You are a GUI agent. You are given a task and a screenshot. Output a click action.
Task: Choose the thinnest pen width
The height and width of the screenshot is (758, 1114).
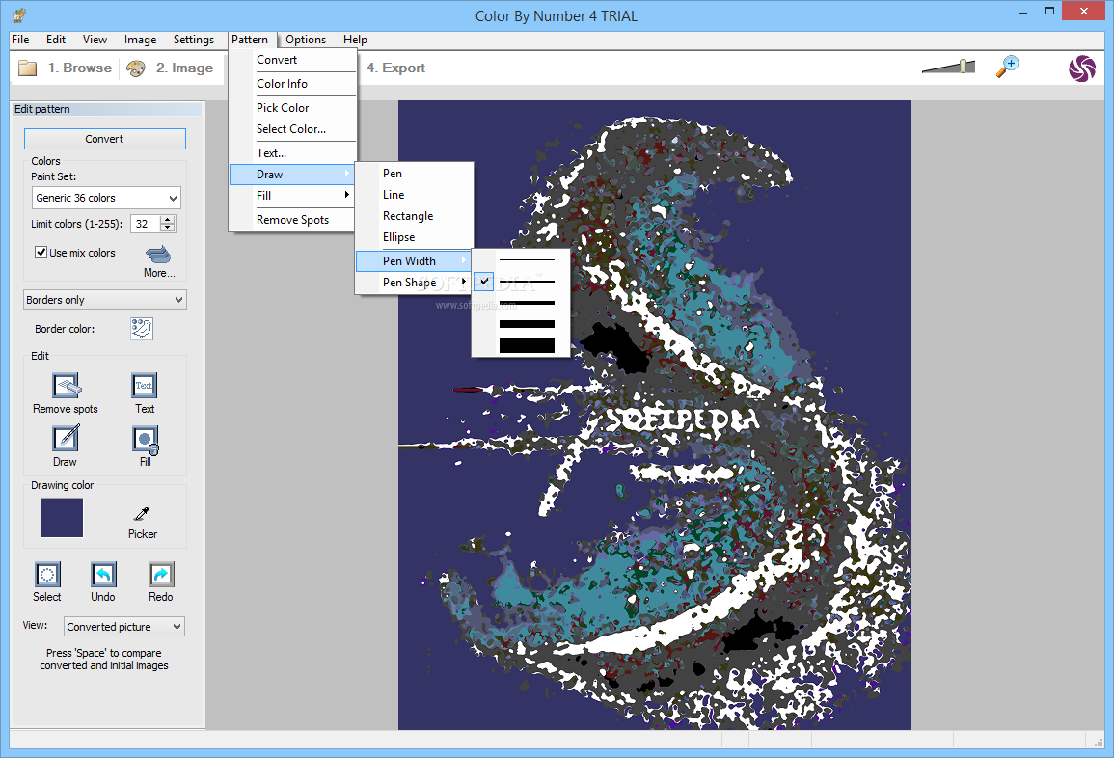click(527, 260)
